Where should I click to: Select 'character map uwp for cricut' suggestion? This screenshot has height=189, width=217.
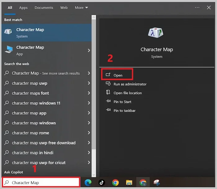click(39, 163)
